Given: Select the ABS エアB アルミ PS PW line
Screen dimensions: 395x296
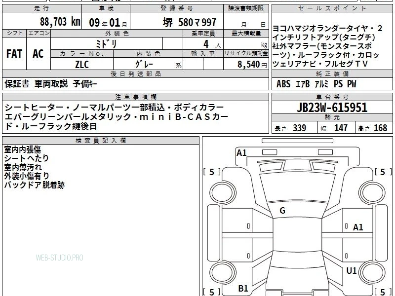Looking at the screenshot, I should click(x=316, y=83).
